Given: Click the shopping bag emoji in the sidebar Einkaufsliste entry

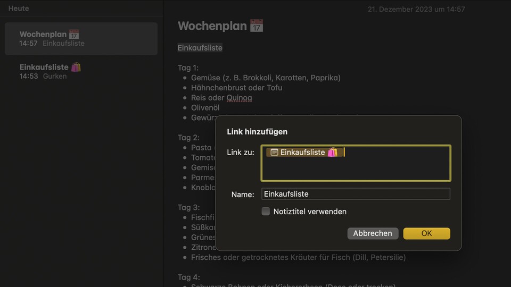Looking at the screenshot, I should pyautogui.click(x=76, y=67).
